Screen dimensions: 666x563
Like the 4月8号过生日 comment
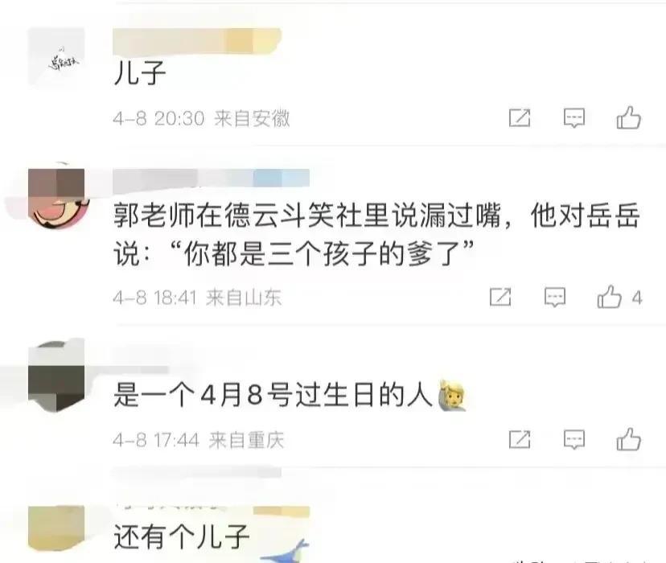pos(629,439)
